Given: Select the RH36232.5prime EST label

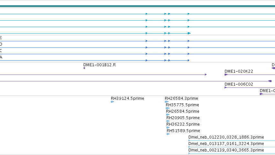Looking at the screenshot, I should 183,124.
